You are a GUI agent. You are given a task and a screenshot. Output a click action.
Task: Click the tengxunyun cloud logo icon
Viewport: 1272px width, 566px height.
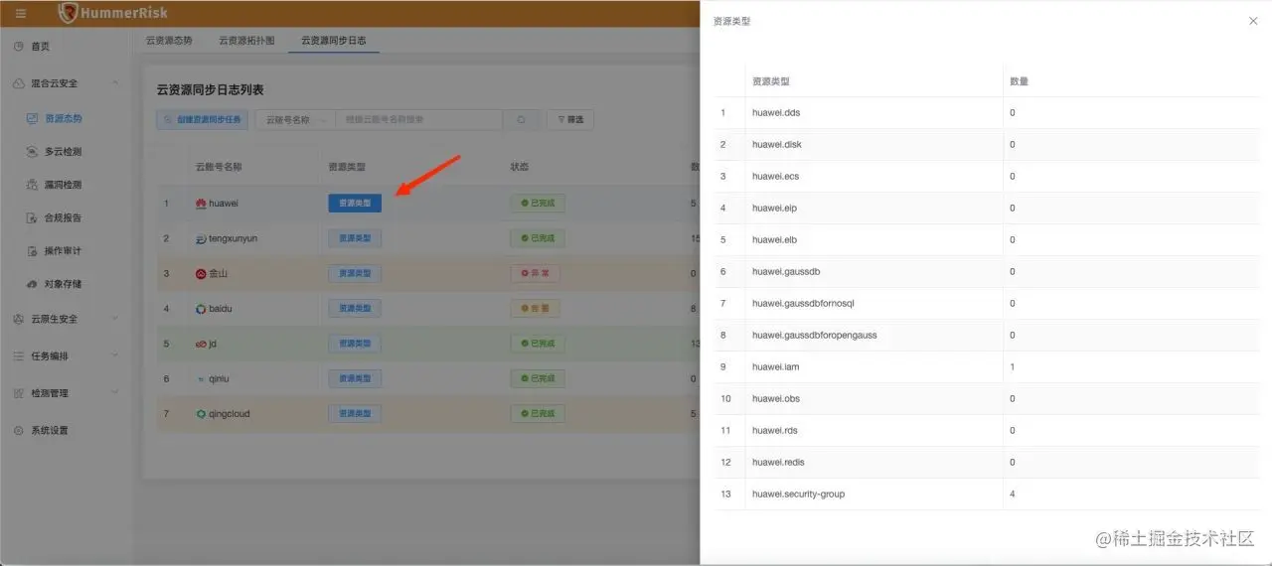(x=201, y=238)
